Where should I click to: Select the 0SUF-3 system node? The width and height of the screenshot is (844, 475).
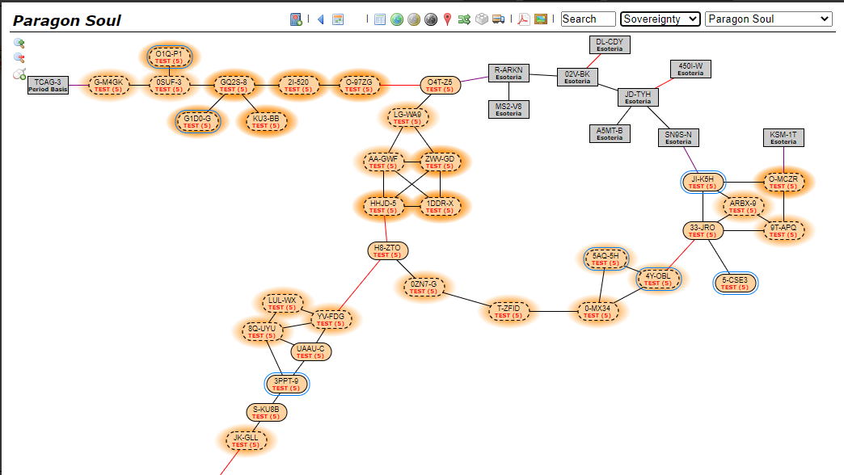coord(169,85)
